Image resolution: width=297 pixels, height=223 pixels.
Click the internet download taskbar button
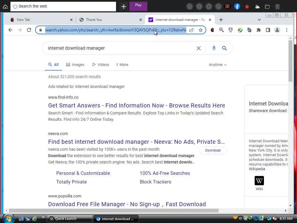click(x=116, y=219)
